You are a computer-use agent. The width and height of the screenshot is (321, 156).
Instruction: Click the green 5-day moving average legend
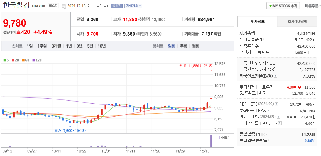click(x=6, y=60)
